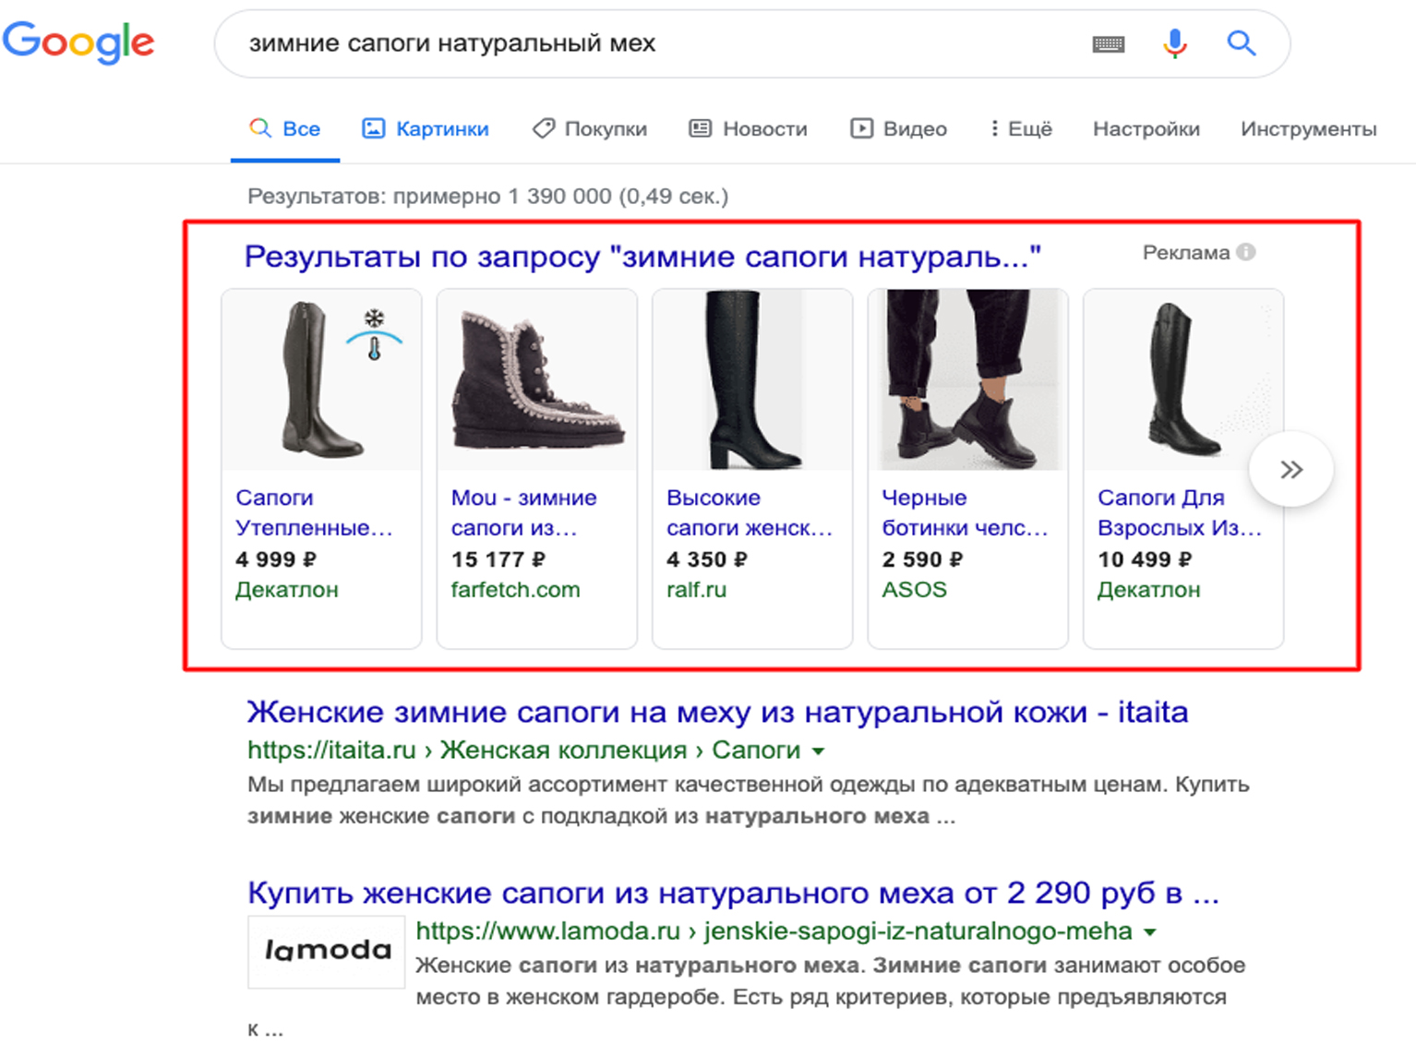Click the Google logo
This screenshot has width=1416, height=1057.
point(78,42)
